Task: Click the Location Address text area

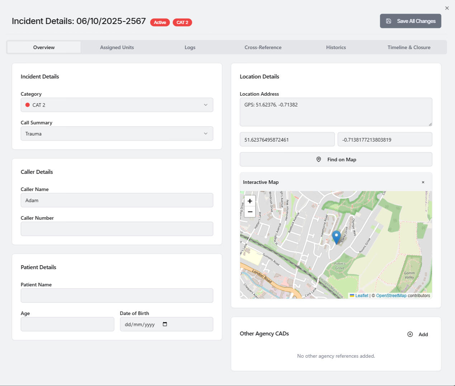Action: [336, 112]
